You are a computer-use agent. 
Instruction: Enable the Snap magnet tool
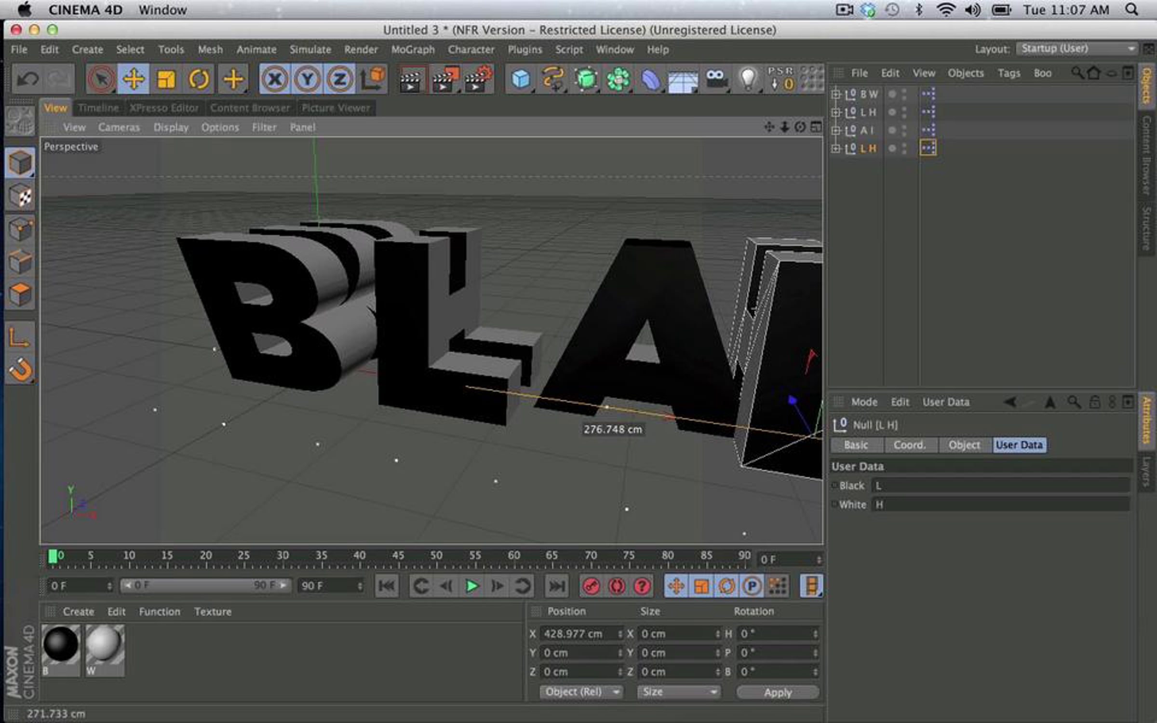20,370
